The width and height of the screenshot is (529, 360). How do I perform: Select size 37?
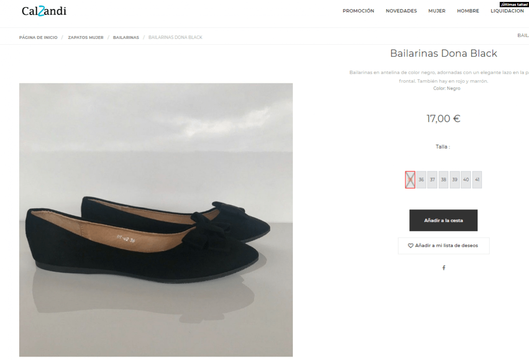(432, 180)
